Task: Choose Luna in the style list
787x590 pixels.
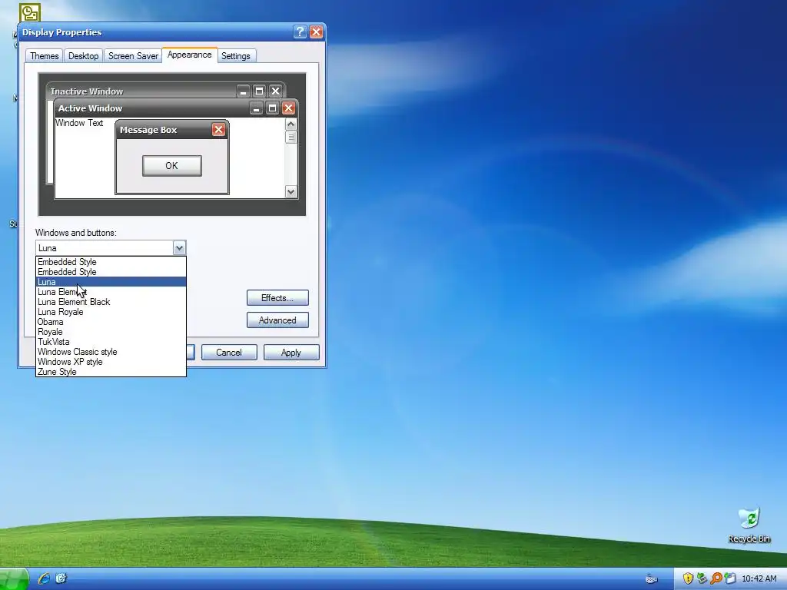Action: coord(111,282)
